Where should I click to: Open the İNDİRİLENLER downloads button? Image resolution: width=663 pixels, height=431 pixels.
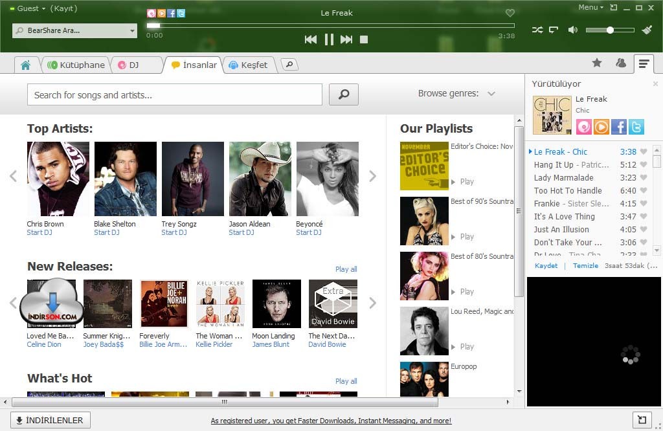[51, 420]
